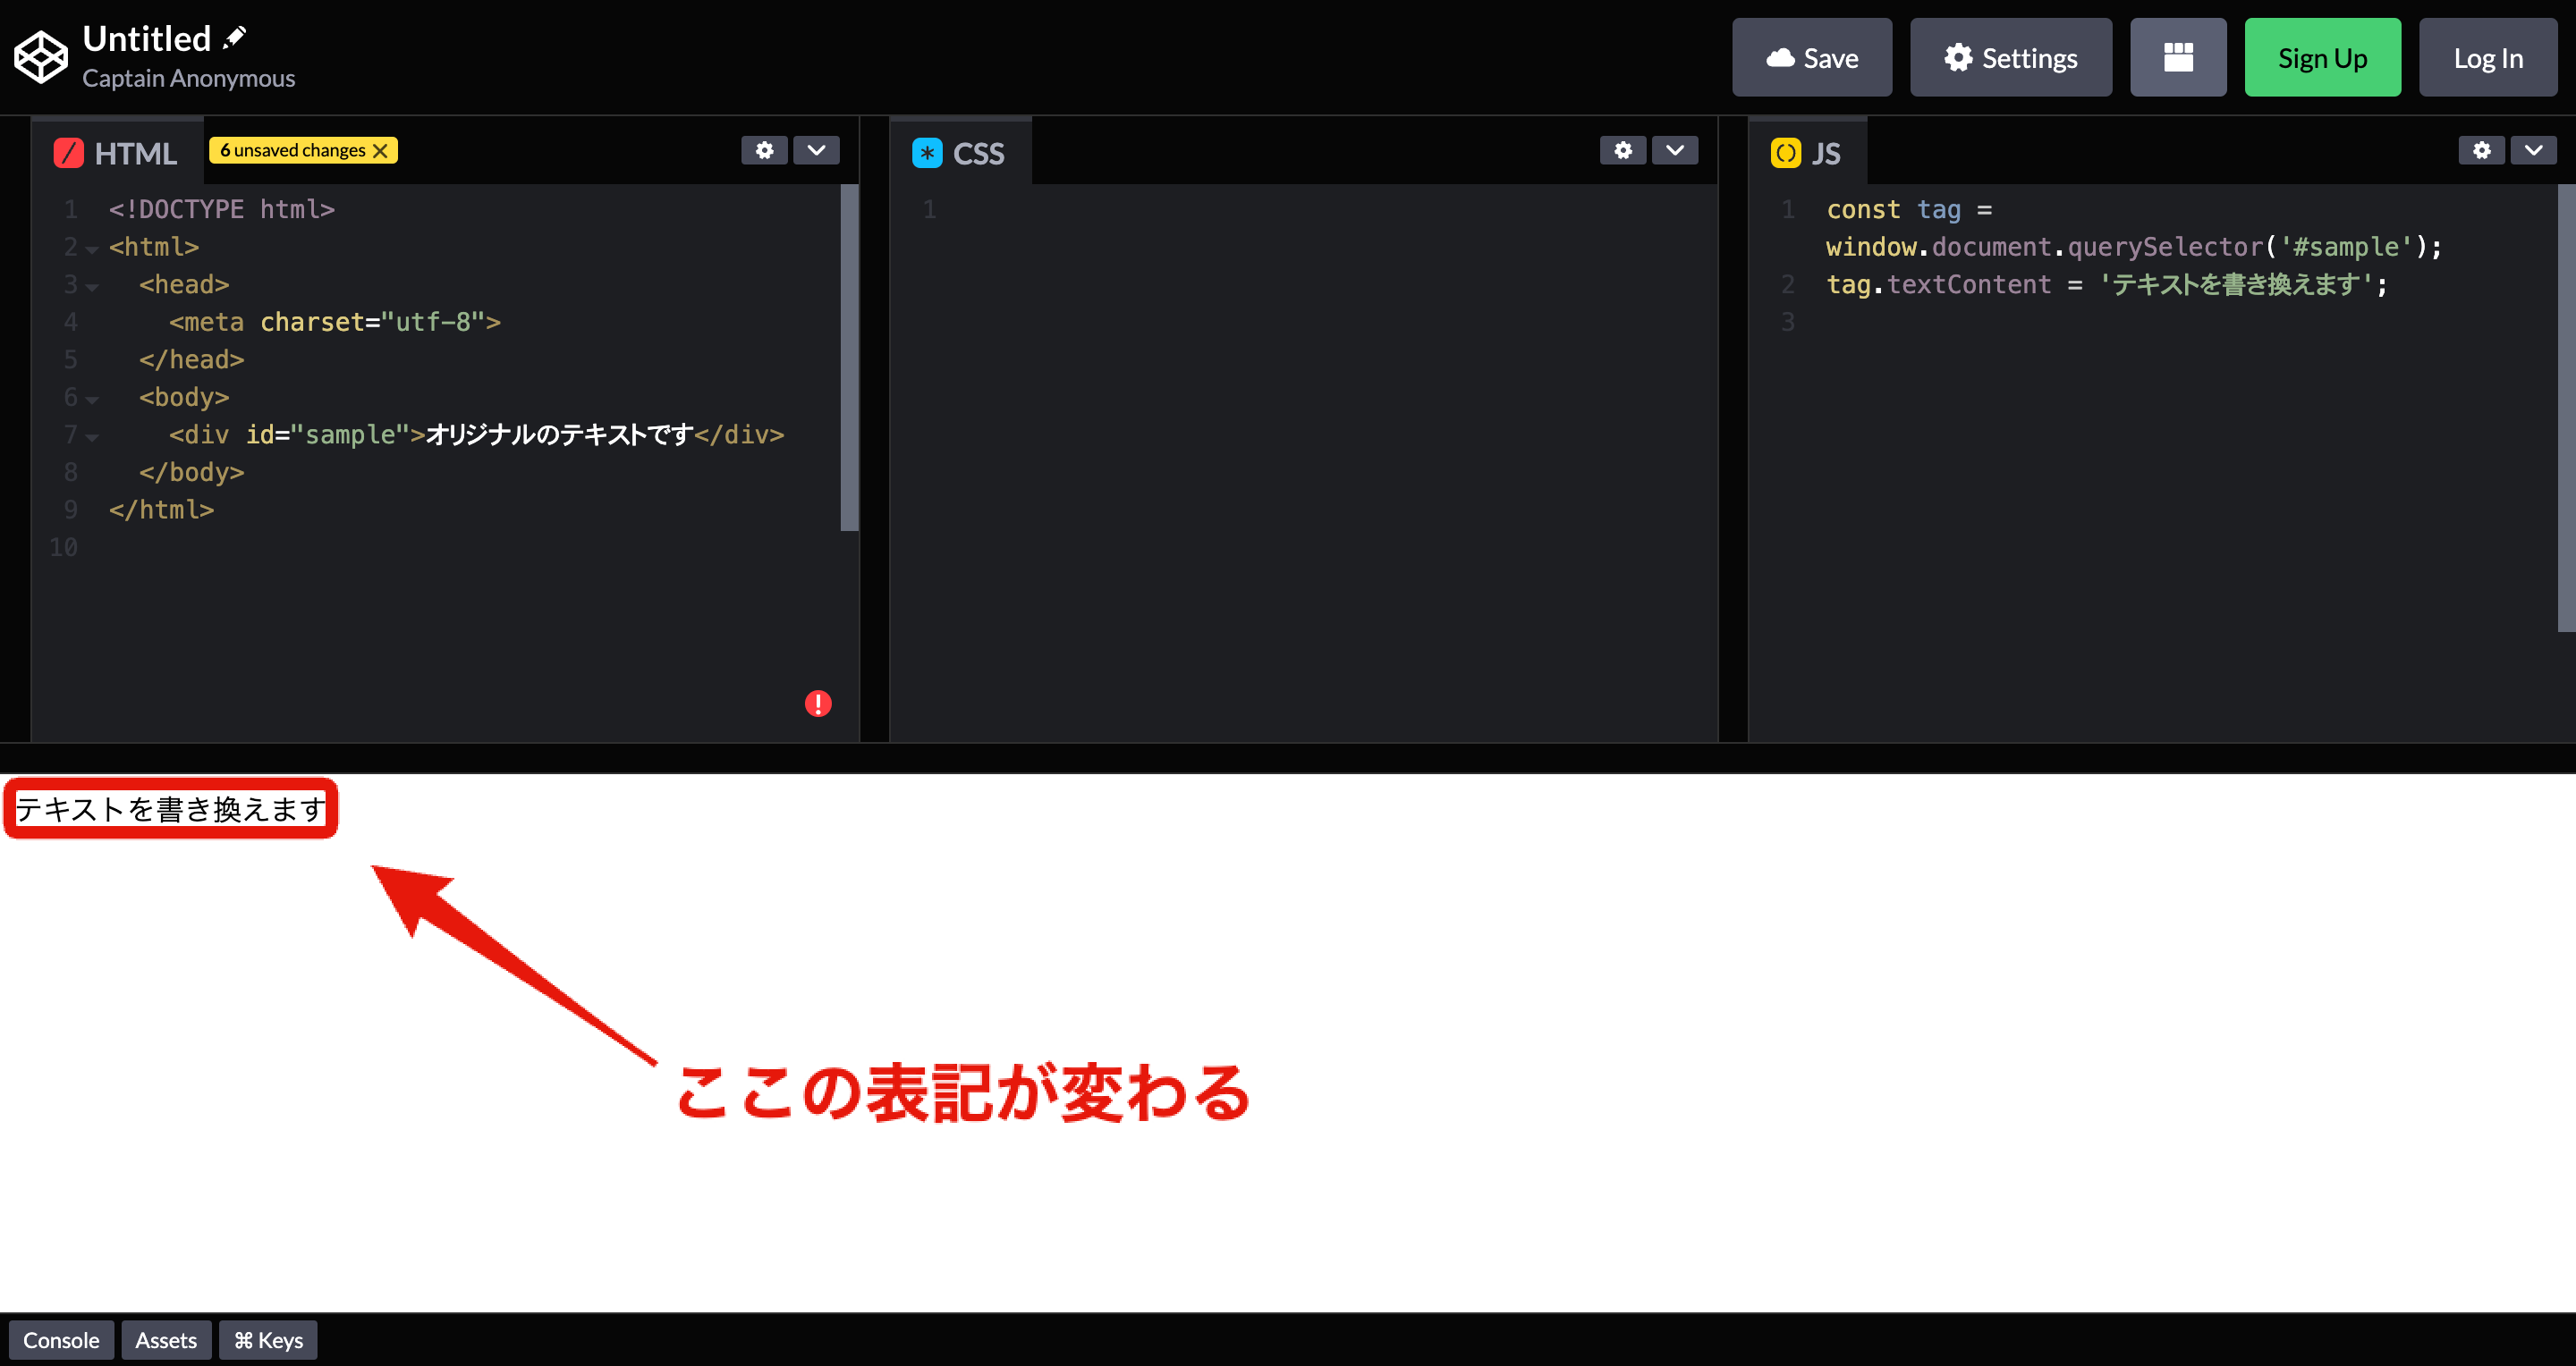
Task: Toggle the Console panel open
Action: [x=60, y=1339]
